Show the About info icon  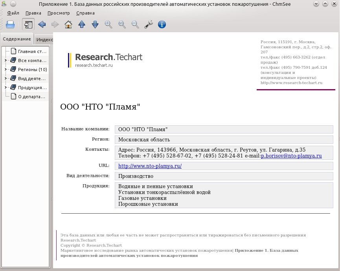click(x=162, y=24)
